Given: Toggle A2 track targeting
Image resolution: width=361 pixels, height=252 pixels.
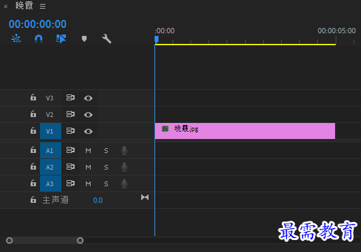Looking at the screenshot, I should [x=51, y=167].
